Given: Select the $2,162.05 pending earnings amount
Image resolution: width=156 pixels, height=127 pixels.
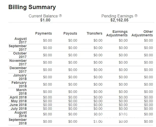Looking at the screenshot, I should point(119,20).
